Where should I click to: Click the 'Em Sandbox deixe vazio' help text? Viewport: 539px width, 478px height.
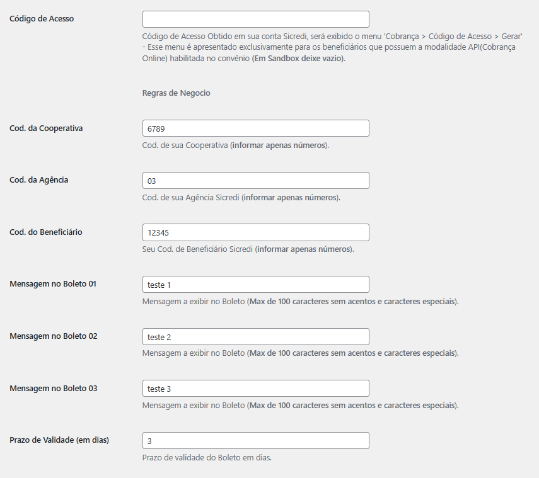pos(298,59)
